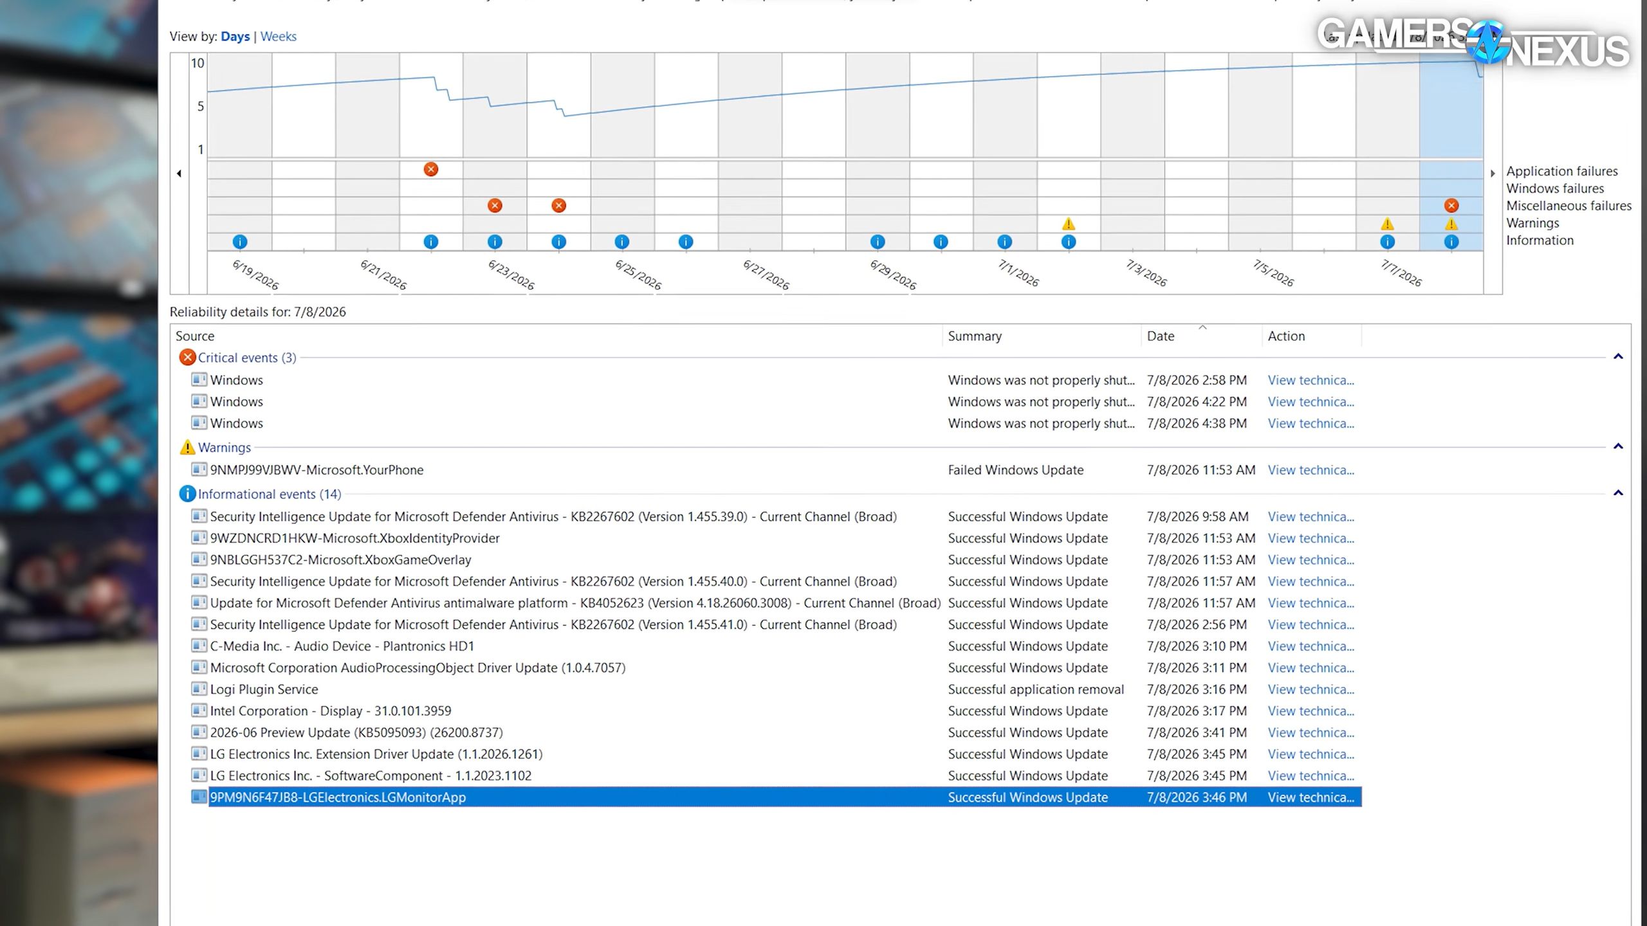Open technical details for Logi Plugin Service removal
This screenshot has width=1647, height=926.
tap(1311, 689)
